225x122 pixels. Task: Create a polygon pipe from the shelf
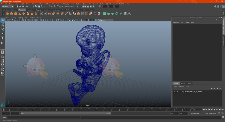(x=36, y=14)
